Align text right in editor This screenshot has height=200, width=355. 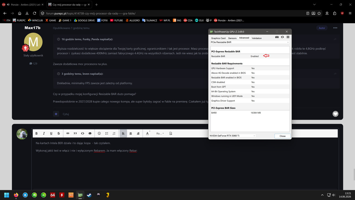(138, 133)
